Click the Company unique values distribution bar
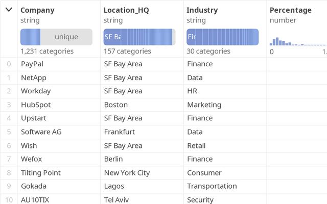Image resolution: width=327 pixels, height=204 pixels. tap(56, 37)
